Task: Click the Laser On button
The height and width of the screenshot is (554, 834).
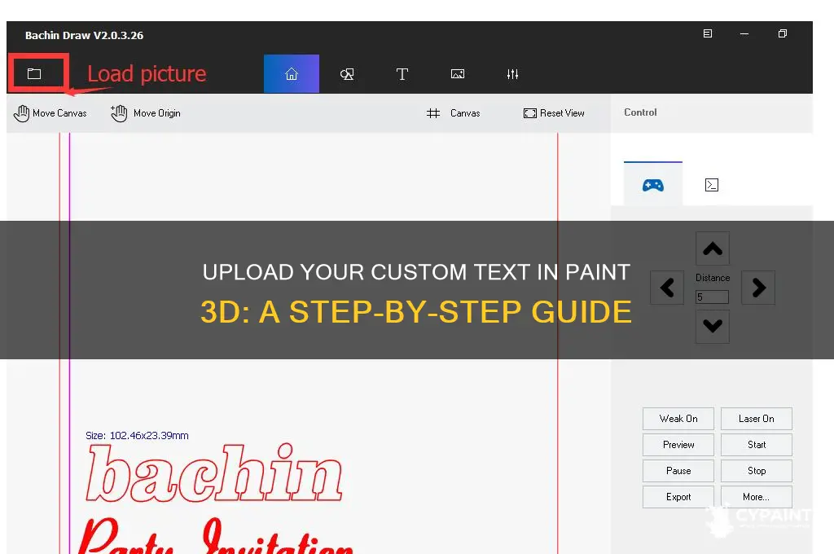Action: point(757,419)
